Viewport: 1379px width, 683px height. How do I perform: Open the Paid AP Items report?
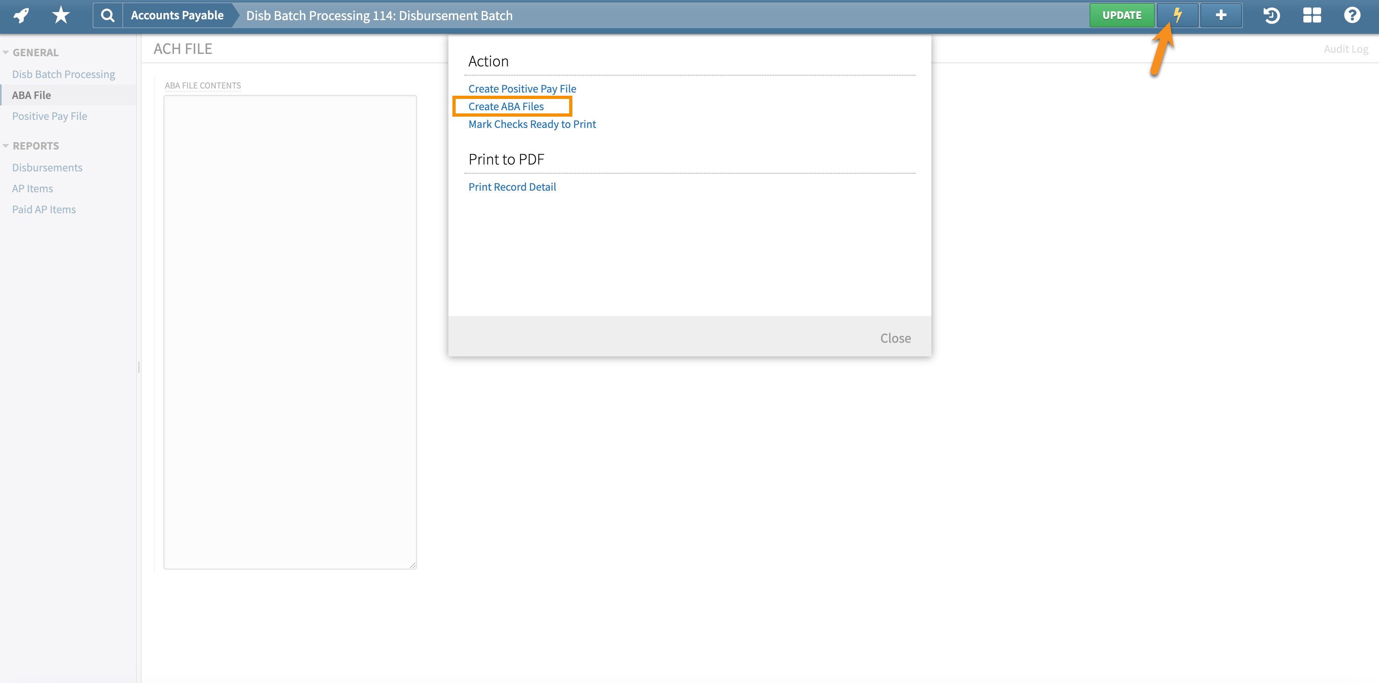pos(44,209)
